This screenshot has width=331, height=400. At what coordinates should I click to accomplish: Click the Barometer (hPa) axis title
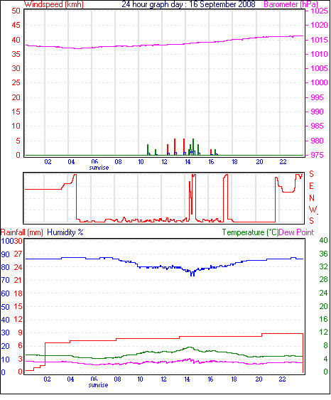click(291, 4)
